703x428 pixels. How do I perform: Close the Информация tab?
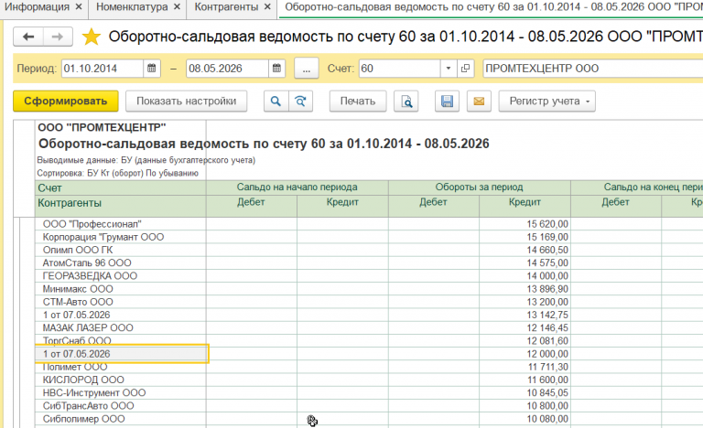coord(79,7)
